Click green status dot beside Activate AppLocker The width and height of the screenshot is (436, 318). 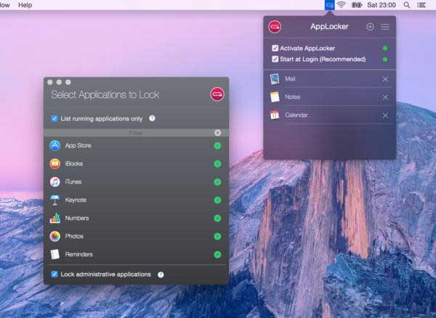(385, 49)
